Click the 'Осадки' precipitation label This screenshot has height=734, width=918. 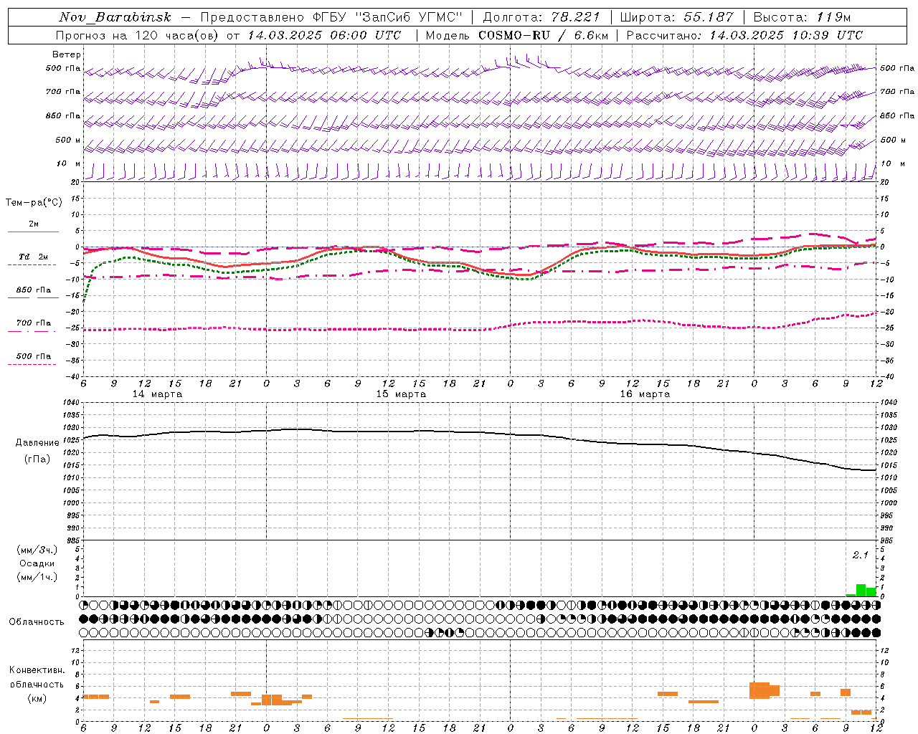click(x=37, y=563)
